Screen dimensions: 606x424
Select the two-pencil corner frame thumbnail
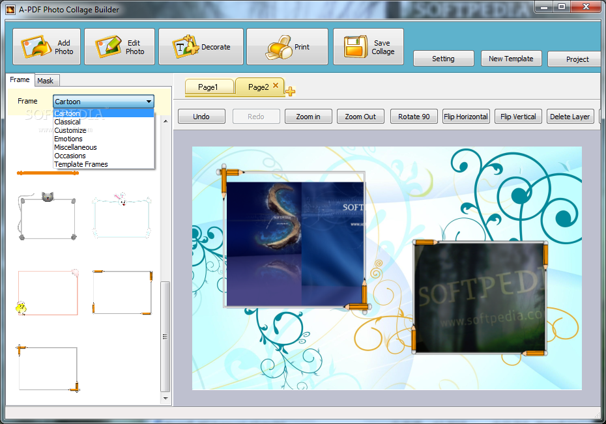[48, 369]
